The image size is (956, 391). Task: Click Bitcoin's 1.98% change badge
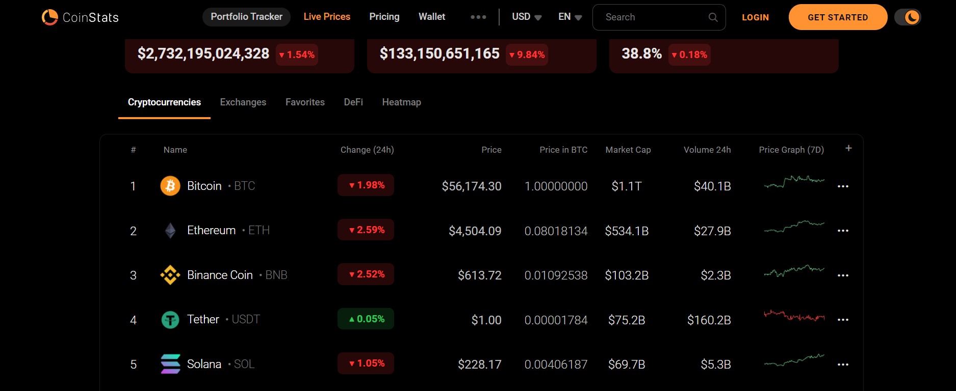point(366,185)
